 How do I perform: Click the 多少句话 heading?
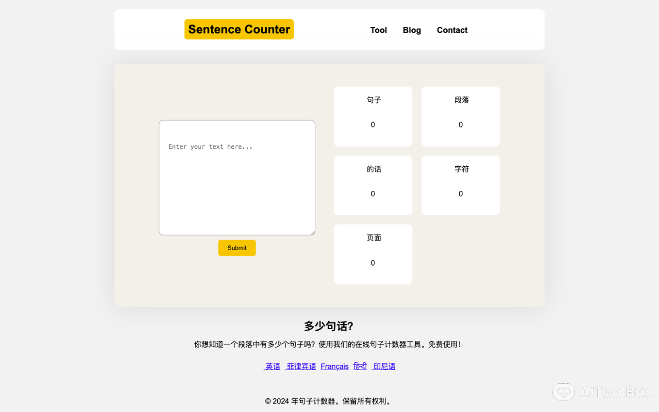pos(329,326)
